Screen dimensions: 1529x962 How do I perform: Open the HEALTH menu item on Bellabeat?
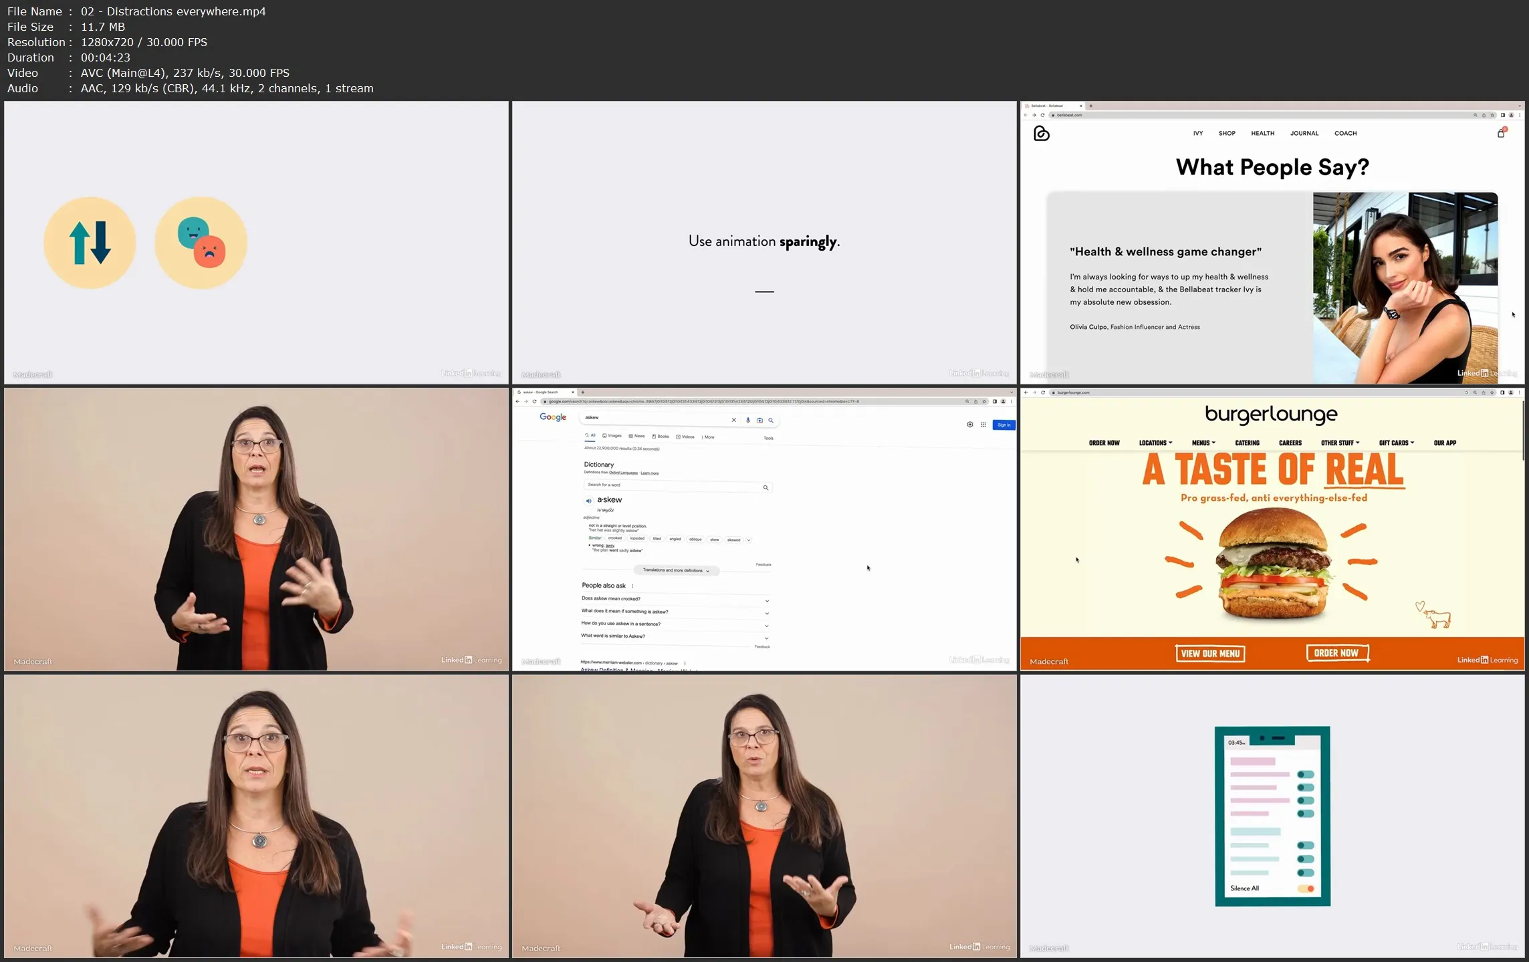click(1262, 133)
